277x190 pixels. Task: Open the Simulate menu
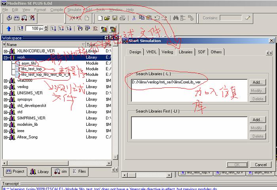[x=74, y=10]
